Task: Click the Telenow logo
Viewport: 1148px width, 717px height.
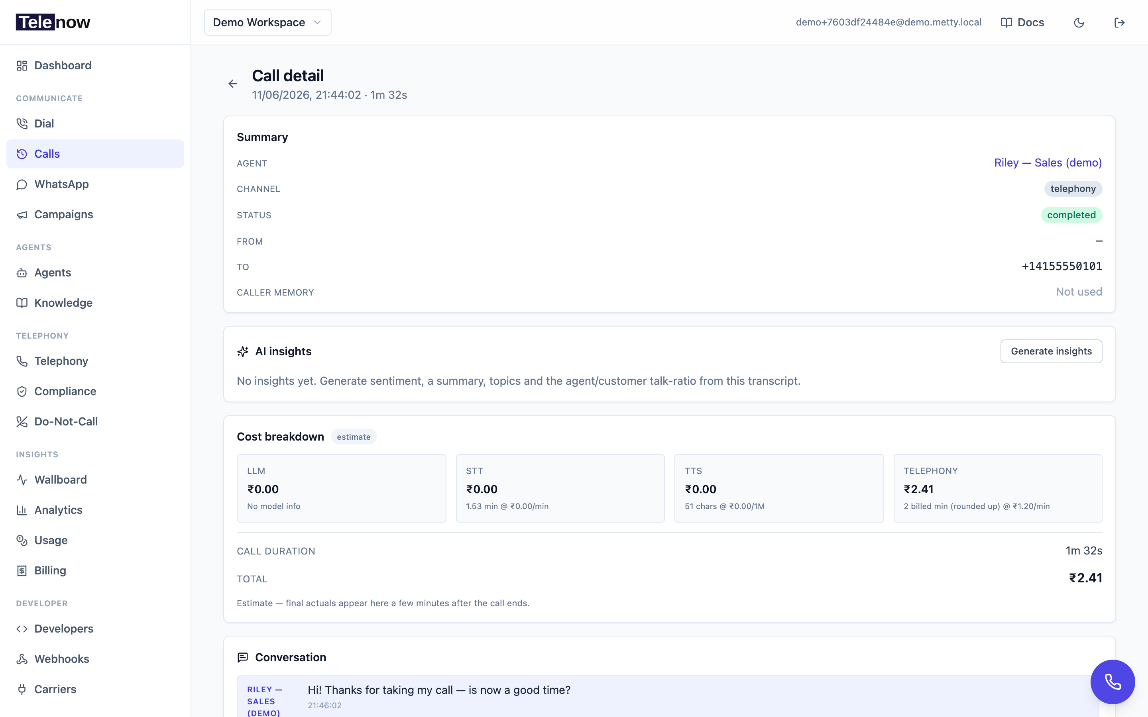Action: 53,22
